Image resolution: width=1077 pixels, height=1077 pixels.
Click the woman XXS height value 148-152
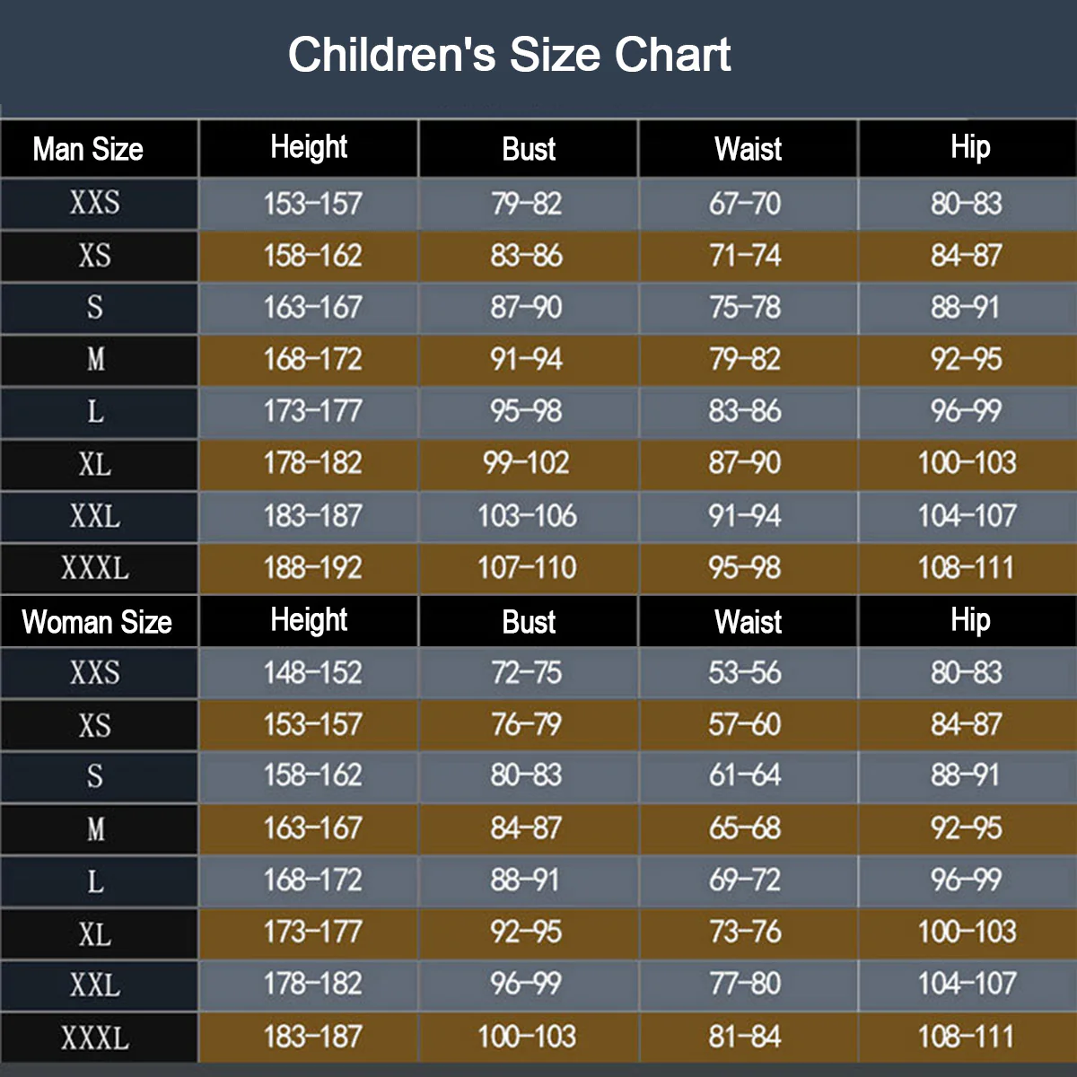click(x=312, y=673)
